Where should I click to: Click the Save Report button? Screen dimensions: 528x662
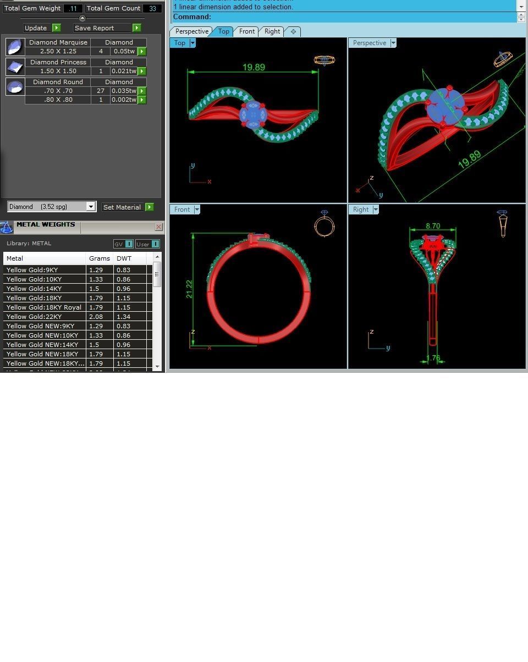point(102,27)
